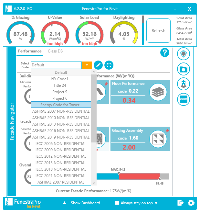The height and width of the screenshot is (214, 200).
Task: Click the Floor Performance 0.34 red value
Action: click(129, 100)
